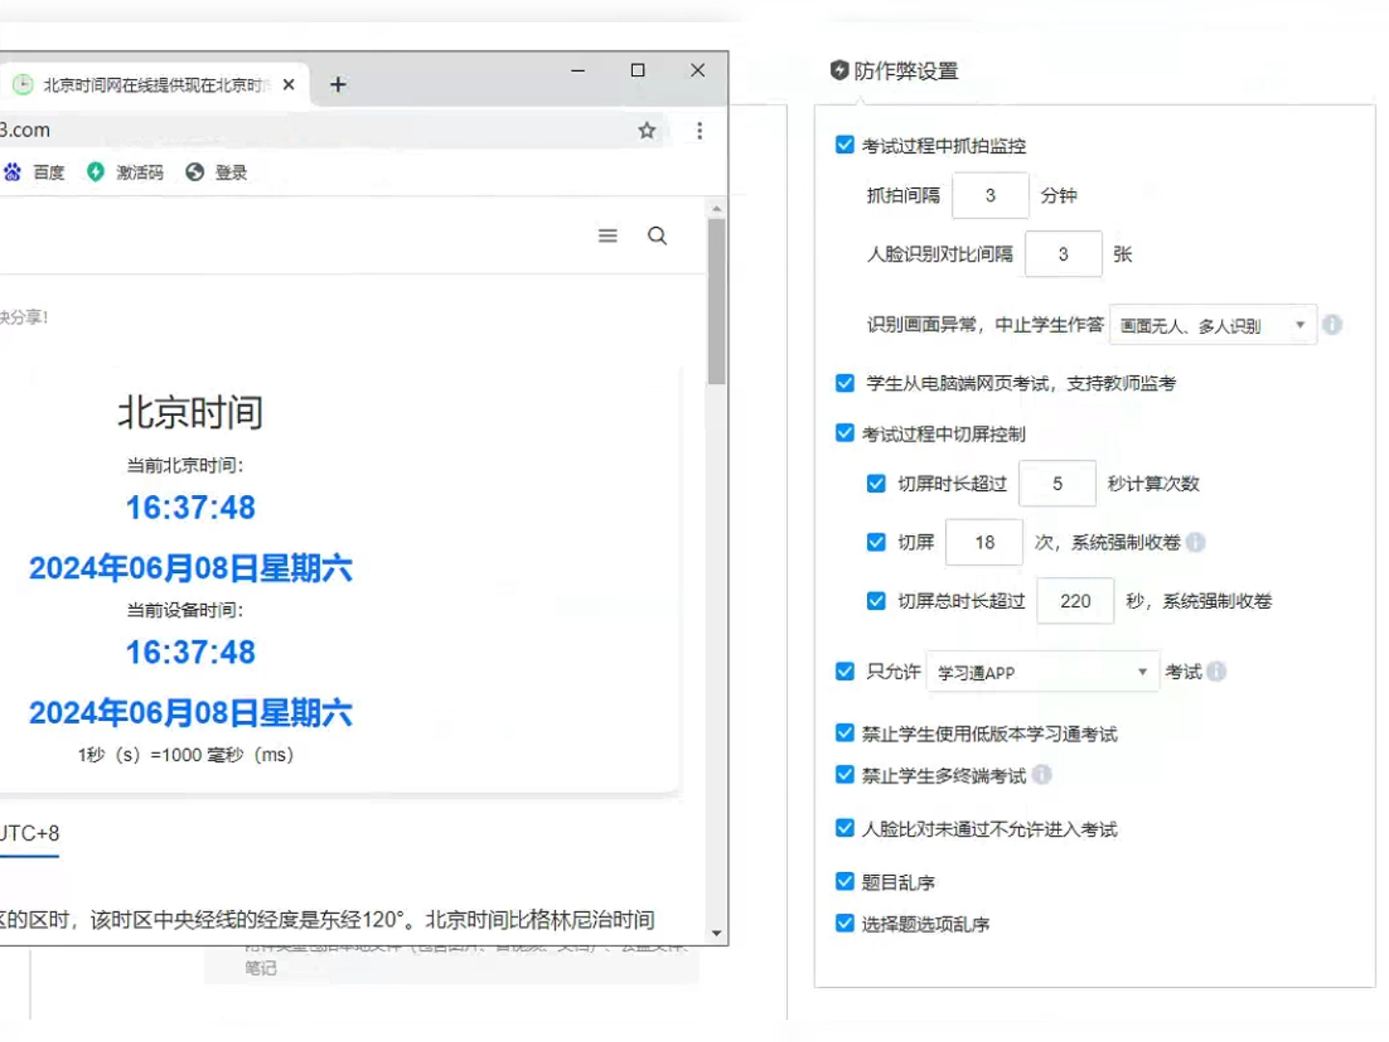
Task: Toggle the 只允许 checkbox
Action: [845, 672]
